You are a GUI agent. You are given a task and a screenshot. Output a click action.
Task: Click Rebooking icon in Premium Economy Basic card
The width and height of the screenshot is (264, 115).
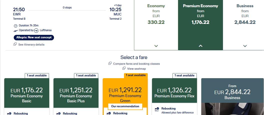[9, 114]
